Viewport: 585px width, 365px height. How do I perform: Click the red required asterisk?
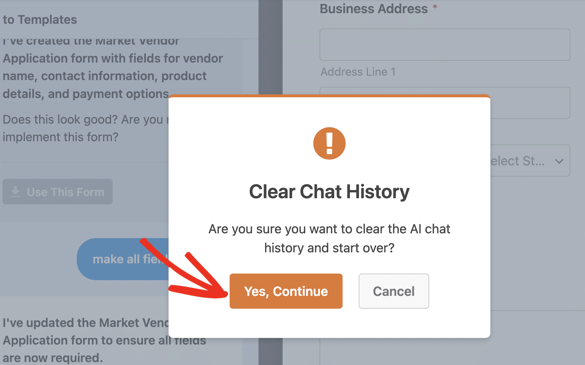[x=435, y=7]
